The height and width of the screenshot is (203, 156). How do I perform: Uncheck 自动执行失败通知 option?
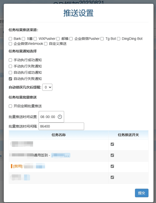click(10, 79)
